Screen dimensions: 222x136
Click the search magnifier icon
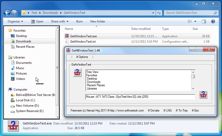click(216, 13)
